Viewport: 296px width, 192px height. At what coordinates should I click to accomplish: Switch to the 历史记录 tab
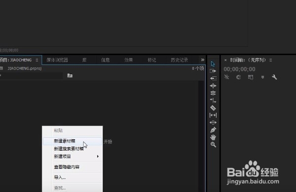pos(180,60)
